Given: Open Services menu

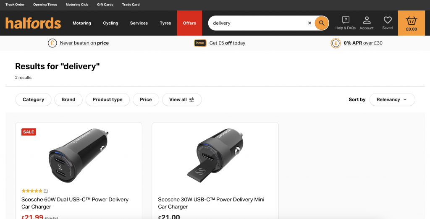Looking at the screenshot, I should coord(139,23).
